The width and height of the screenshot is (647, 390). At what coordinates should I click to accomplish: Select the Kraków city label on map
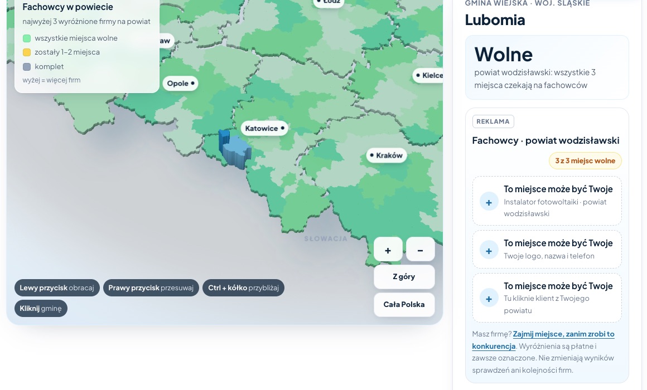click(387, 155)
